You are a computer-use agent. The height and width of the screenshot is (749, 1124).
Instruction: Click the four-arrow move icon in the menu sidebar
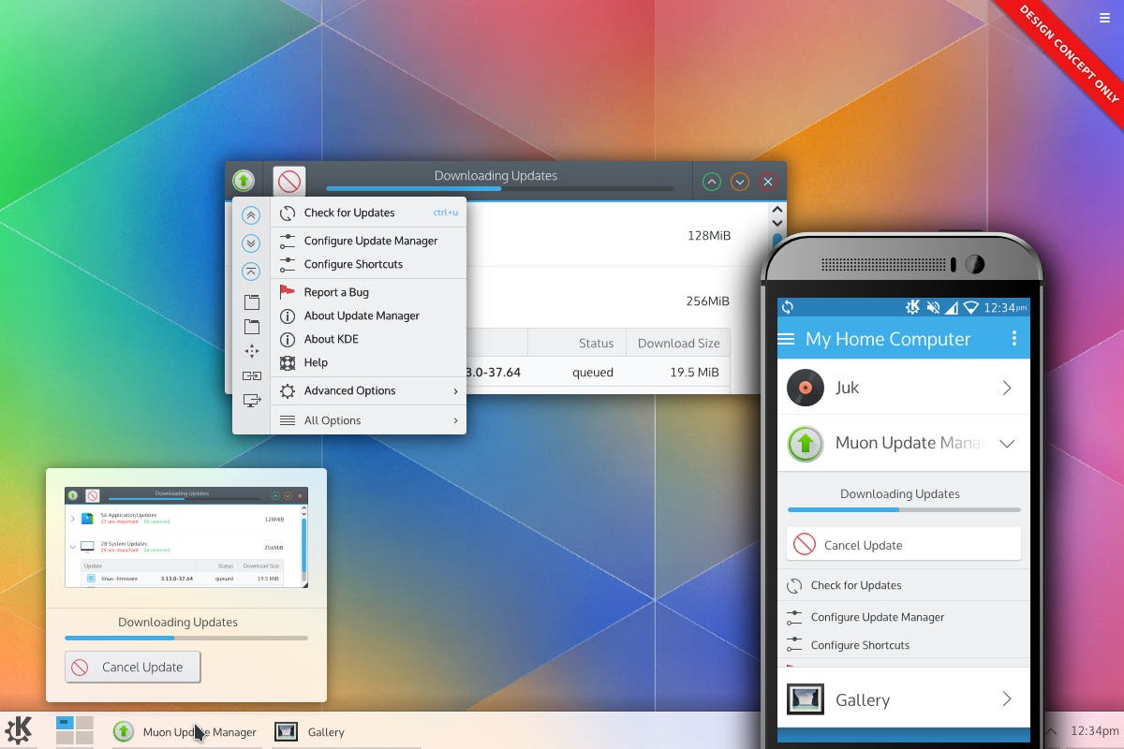click(251, 351)
